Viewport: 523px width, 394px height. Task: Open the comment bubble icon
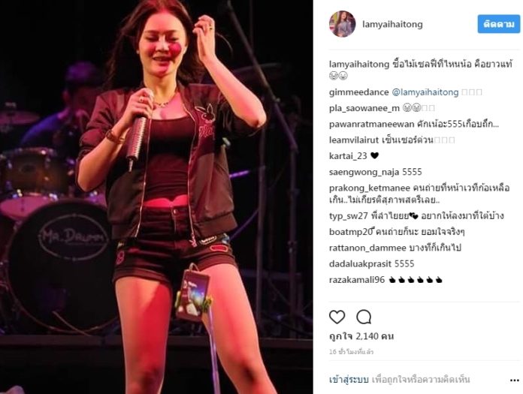(364, 317)
